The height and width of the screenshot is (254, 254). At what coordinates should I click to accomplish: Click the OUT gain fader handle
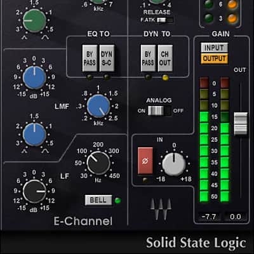click(x=241, y=124)
